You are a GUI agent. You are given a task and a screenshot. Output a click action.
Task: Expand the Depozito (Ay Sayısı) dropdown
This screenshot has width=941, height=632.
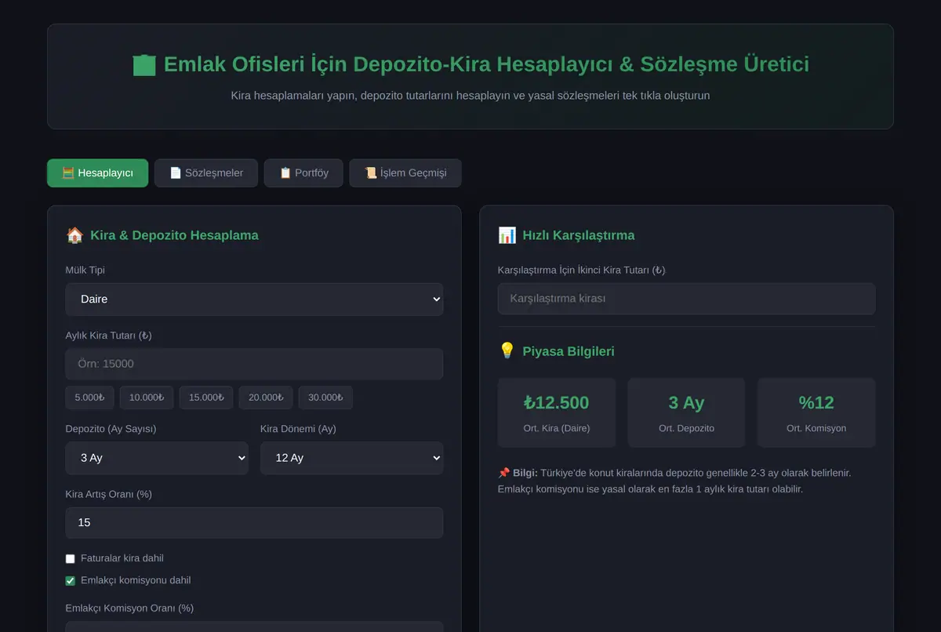(x=157, y=458)
